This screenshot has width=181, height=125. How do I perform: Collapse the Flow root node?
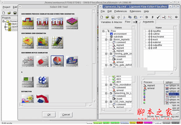pos(103,31)
